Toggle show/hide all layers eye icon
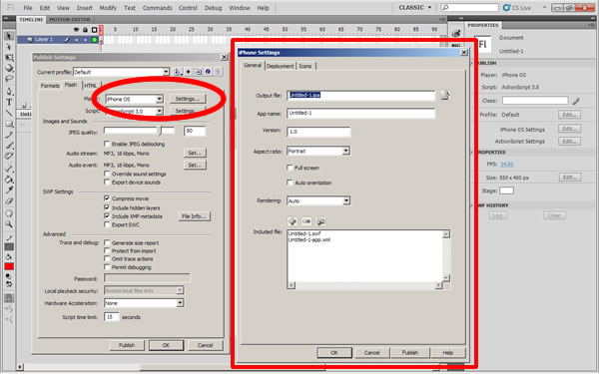The width and height of the screenshot is (599, 374). [x=76, y=30]
